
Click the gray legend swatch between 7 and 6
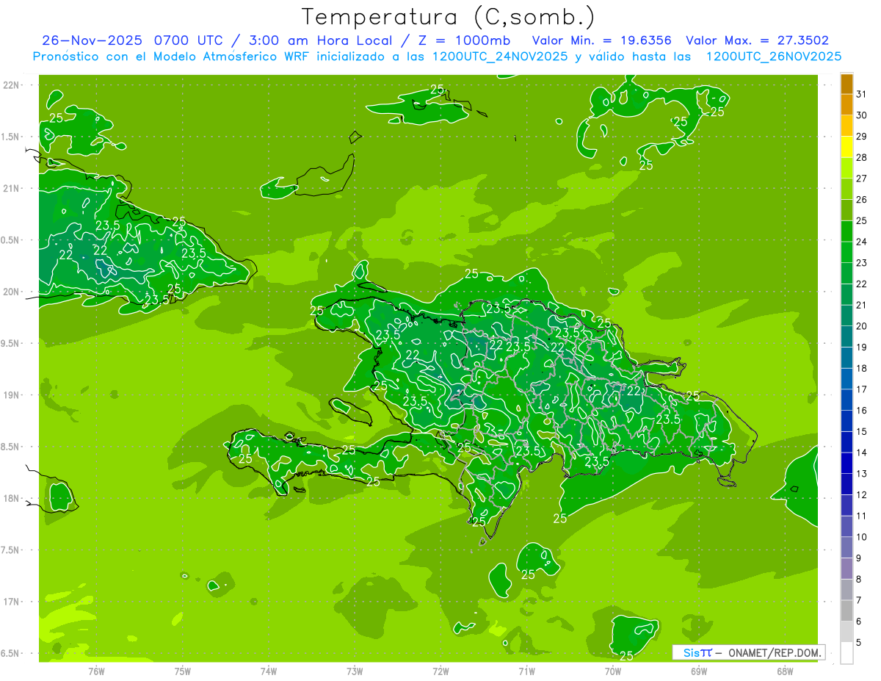846,610
